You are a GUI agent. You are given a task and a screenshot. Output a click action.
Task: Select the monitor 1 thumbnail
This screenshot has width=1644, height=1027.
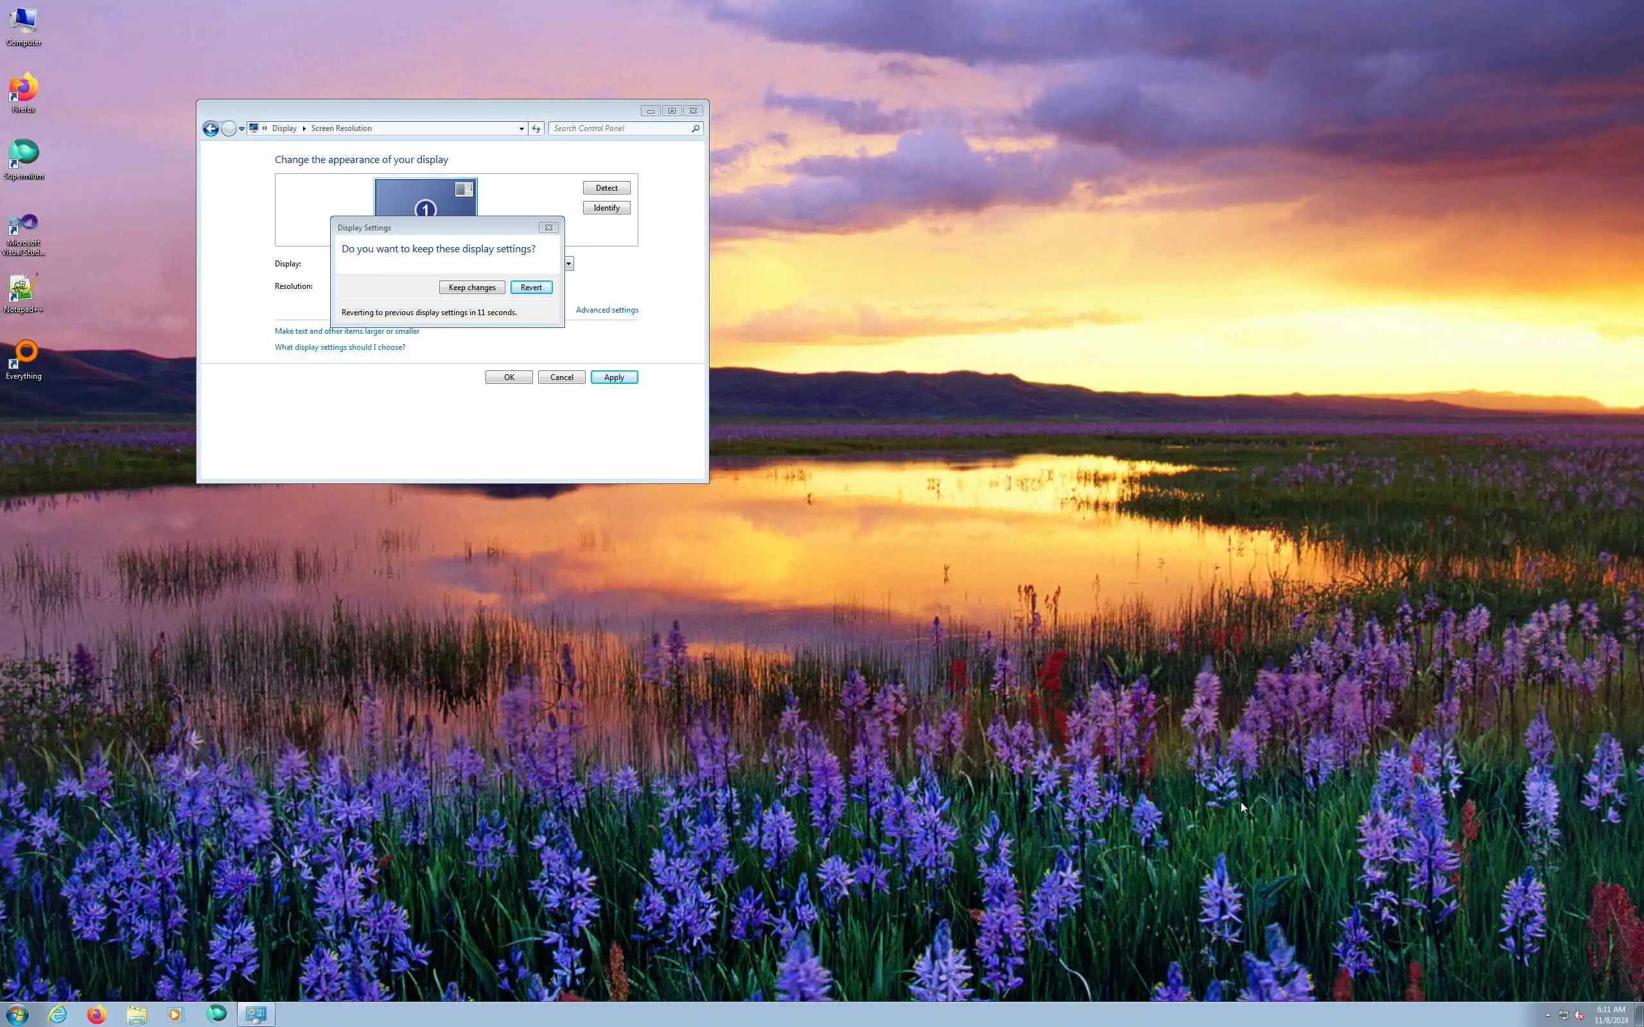[x=425, y=197]
